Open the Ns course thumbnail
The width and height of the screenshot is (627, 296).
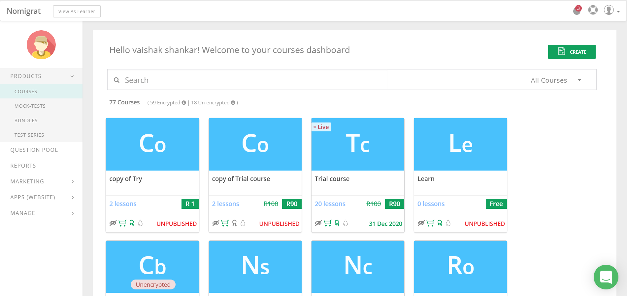pos(255,267)
